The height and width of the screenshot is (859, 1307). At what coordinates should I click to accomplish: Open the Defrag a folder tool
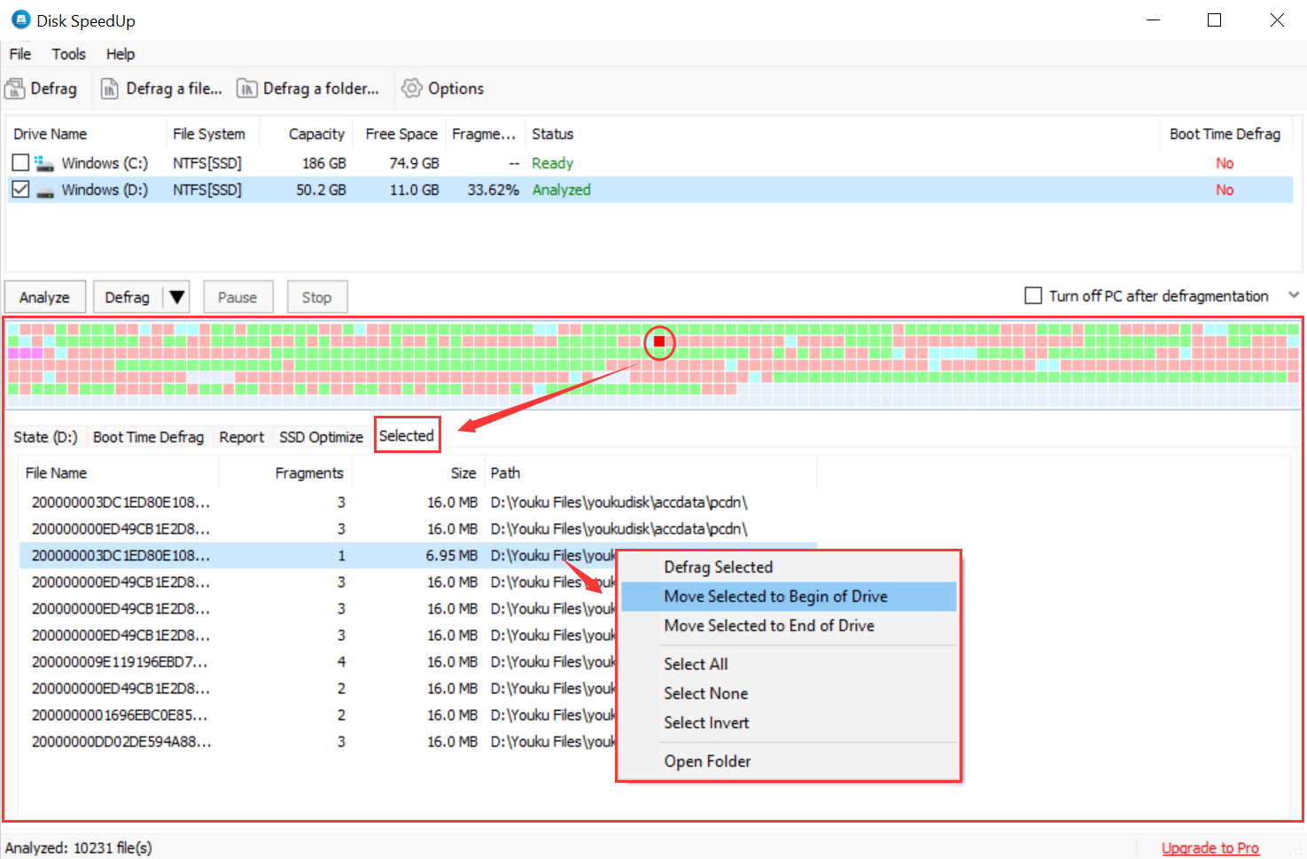click(x=309, y=88)
